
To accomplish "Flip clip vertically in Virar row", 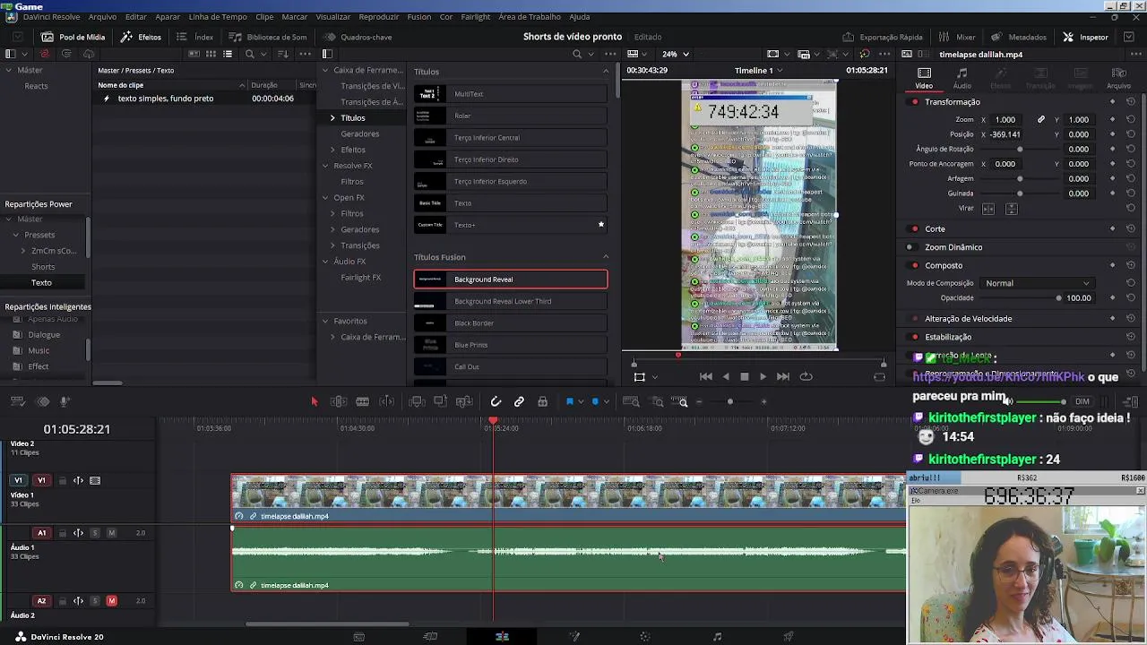I will (x=1012, y=209).
